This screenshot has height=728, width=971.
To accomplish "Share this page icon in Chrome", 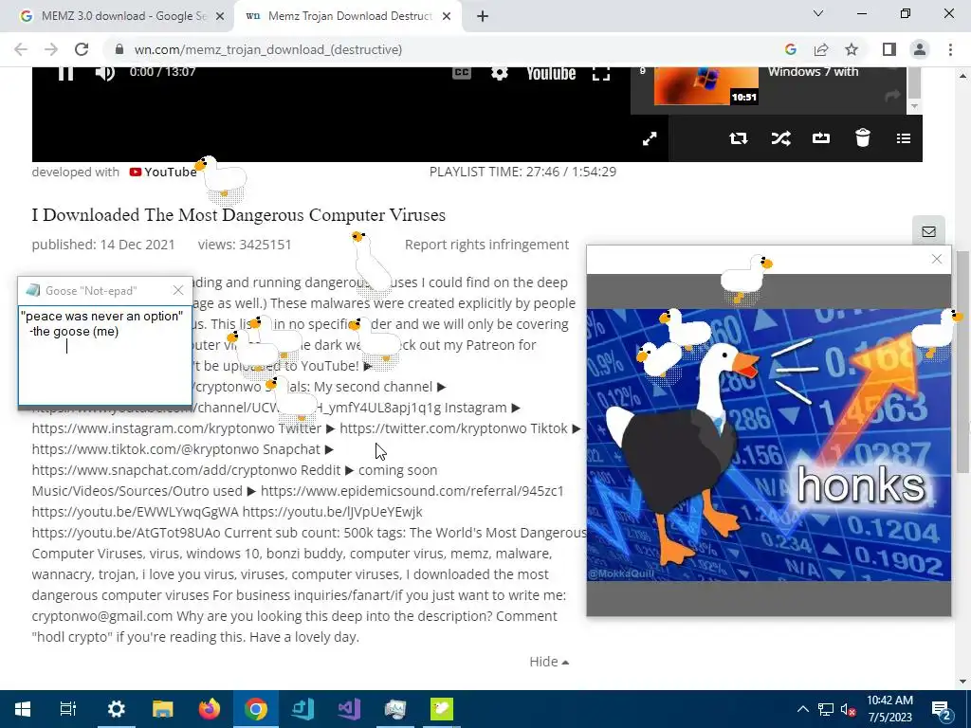I will pyautogui.click(x=821, y=49).
